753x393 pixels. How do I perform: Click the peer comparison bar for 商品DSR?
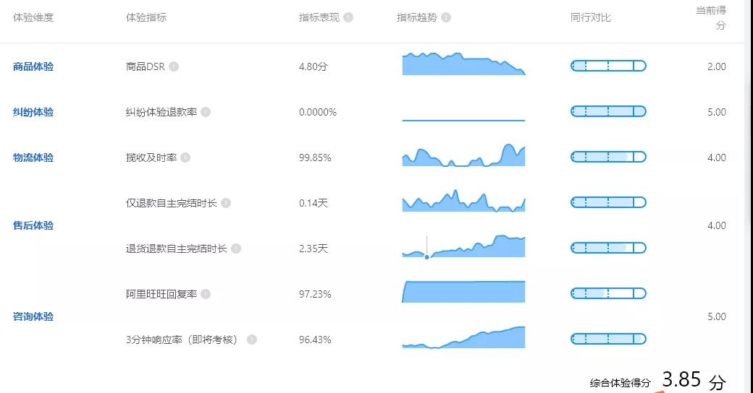[x=608, y=66]
